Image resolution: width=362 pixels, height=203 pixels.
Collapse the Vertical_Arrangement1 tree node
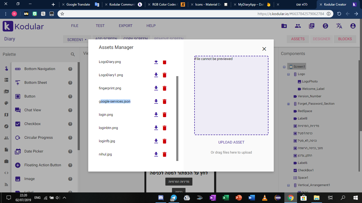(x=288, y=185)
